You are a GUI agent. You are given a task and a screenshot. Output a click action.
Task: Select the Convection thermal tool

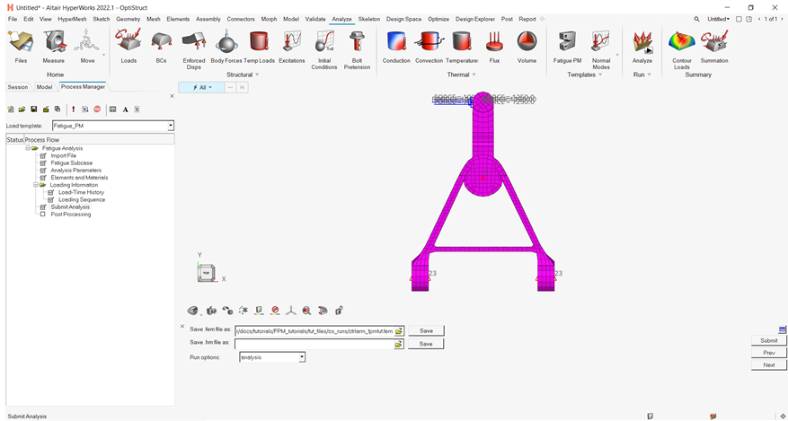click(x=429, y=42)
